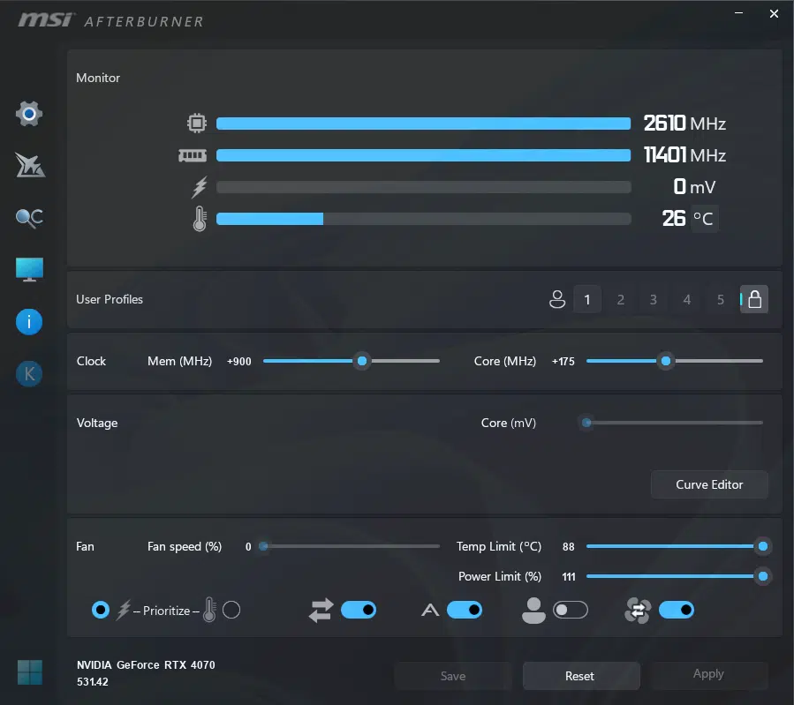Select user profile 3
Viewport: 794px width, 705px height.
pyautogui.click(x=654, y=299)
